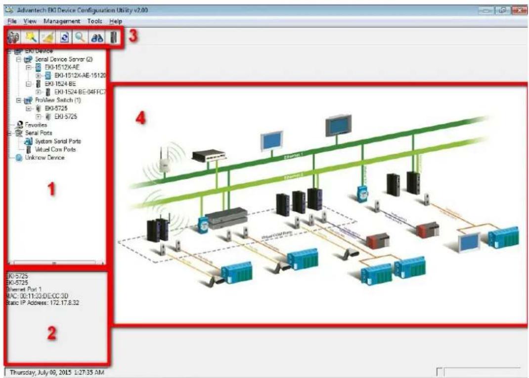Click the empty field in the status bar
Viewport: 529px width, 378px height.
point(483,372)
